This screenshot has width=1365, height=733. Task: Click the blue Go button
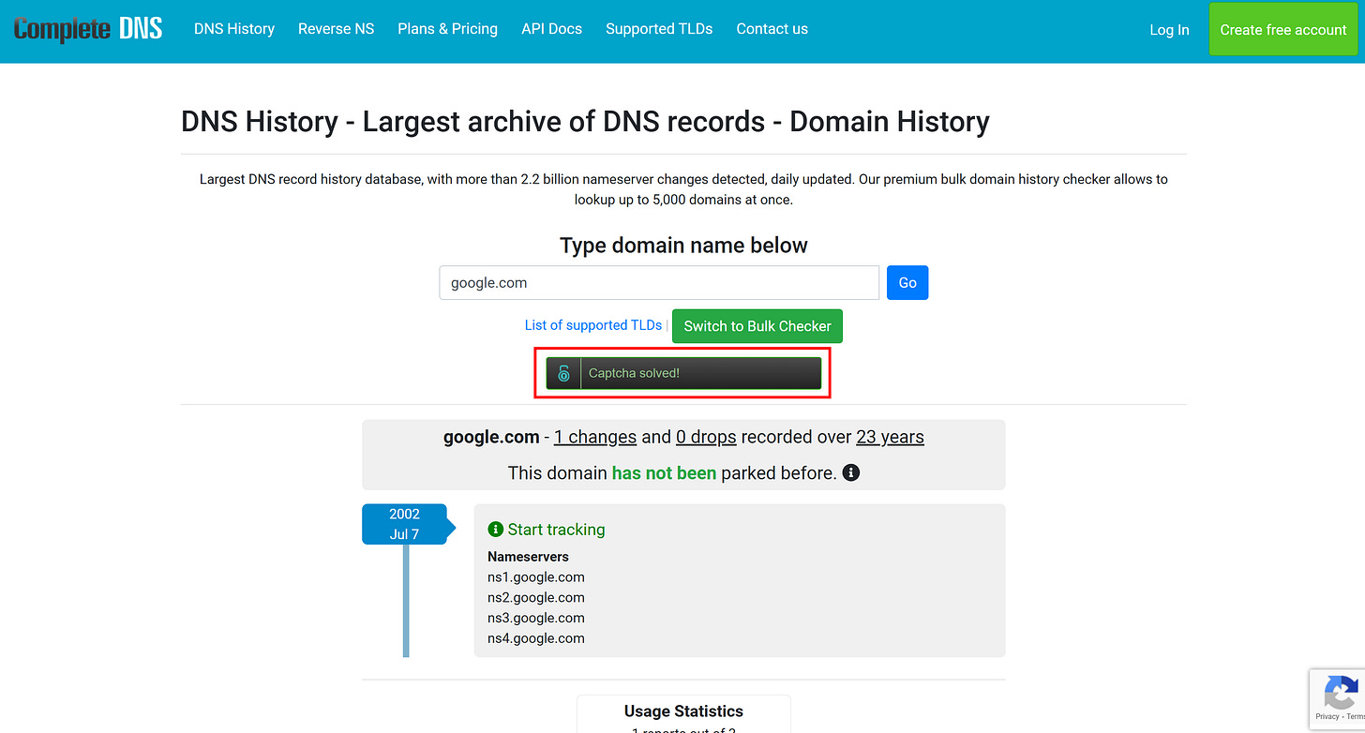point(907,283)
